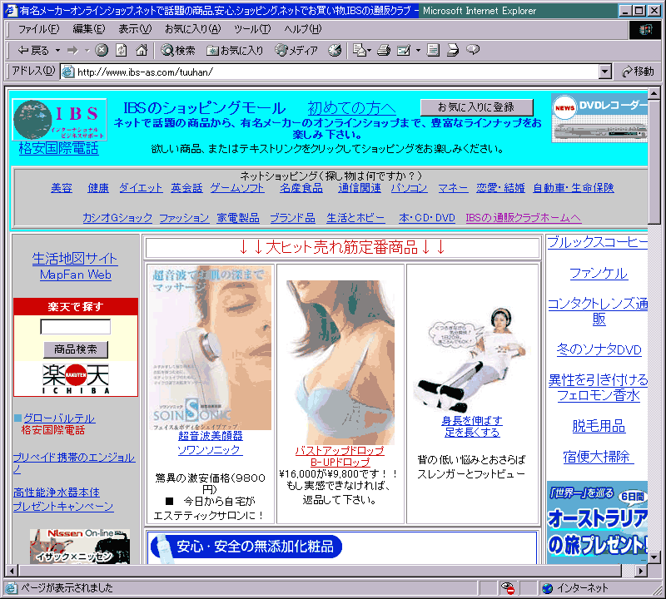Expand the Forward button history dropdown arrow

tap(87, 50)
